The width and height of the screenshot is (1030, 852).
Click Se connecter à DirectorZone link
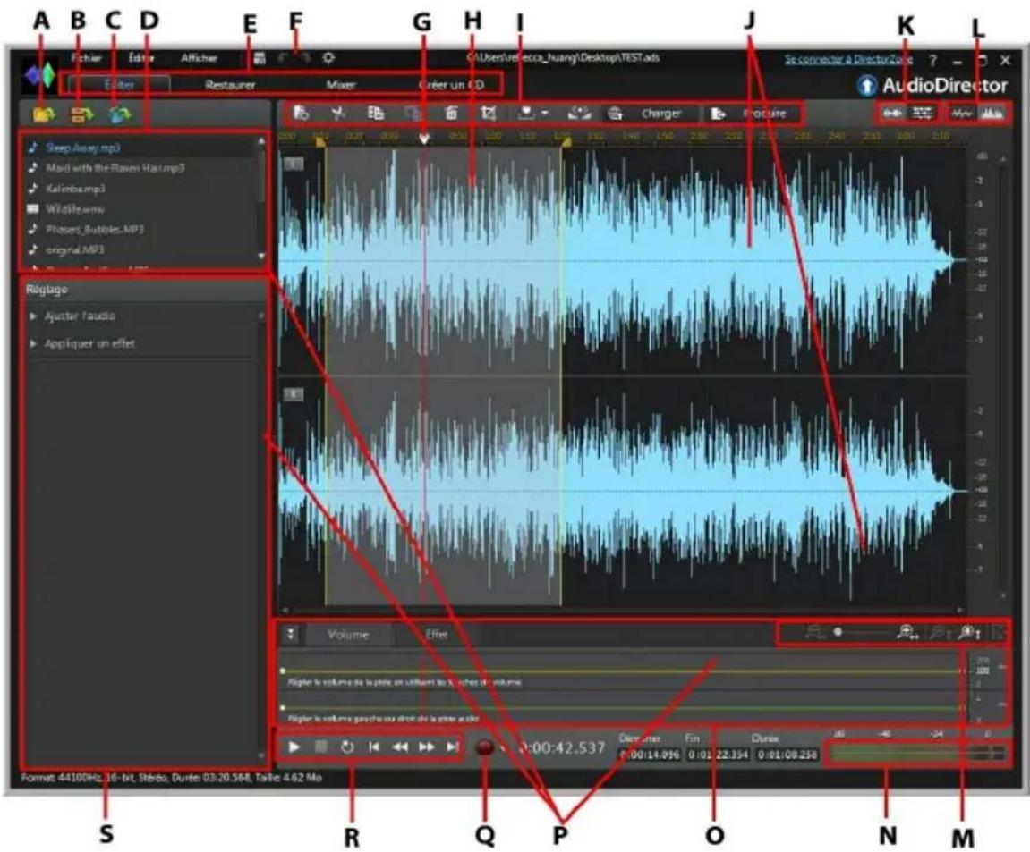point(848,59)
